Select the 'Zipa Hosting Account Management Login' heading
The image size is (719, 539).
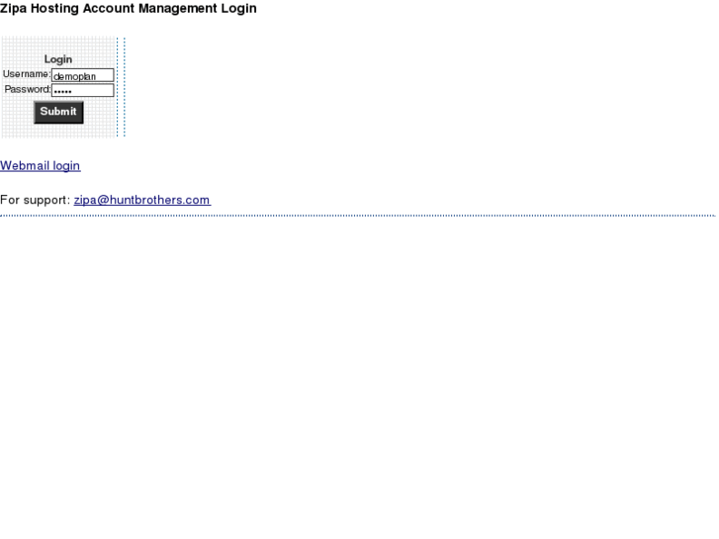click(x=129, y=8)
